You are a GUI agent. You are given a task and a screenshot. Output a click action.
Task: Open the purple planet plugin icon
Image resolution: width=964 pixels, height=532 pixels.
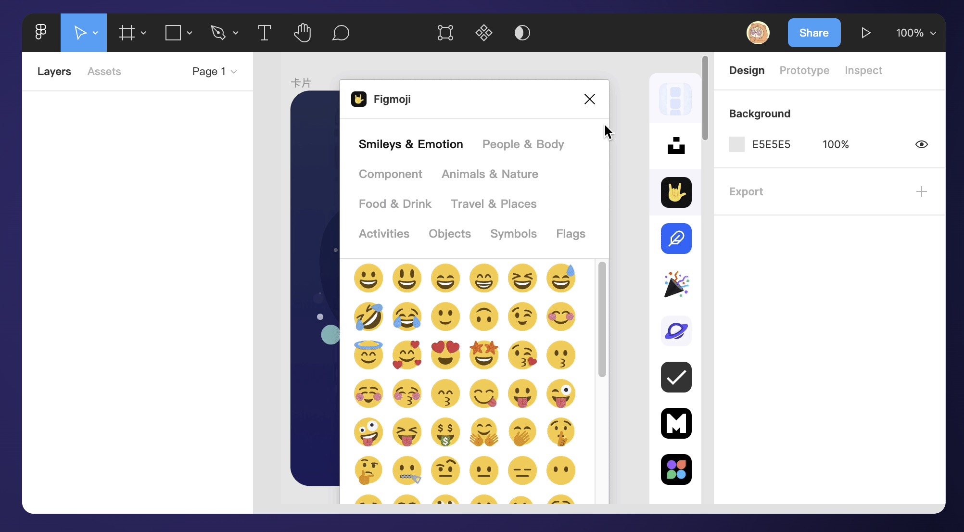(676, 331)
